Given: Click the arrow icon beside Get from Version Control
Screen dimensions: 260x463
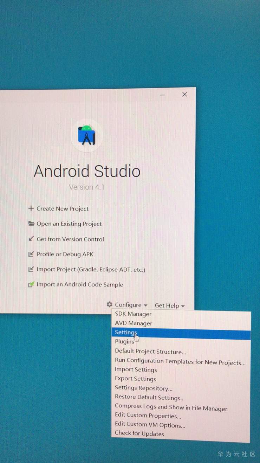Looking at the screenshot, I should 31,239.
